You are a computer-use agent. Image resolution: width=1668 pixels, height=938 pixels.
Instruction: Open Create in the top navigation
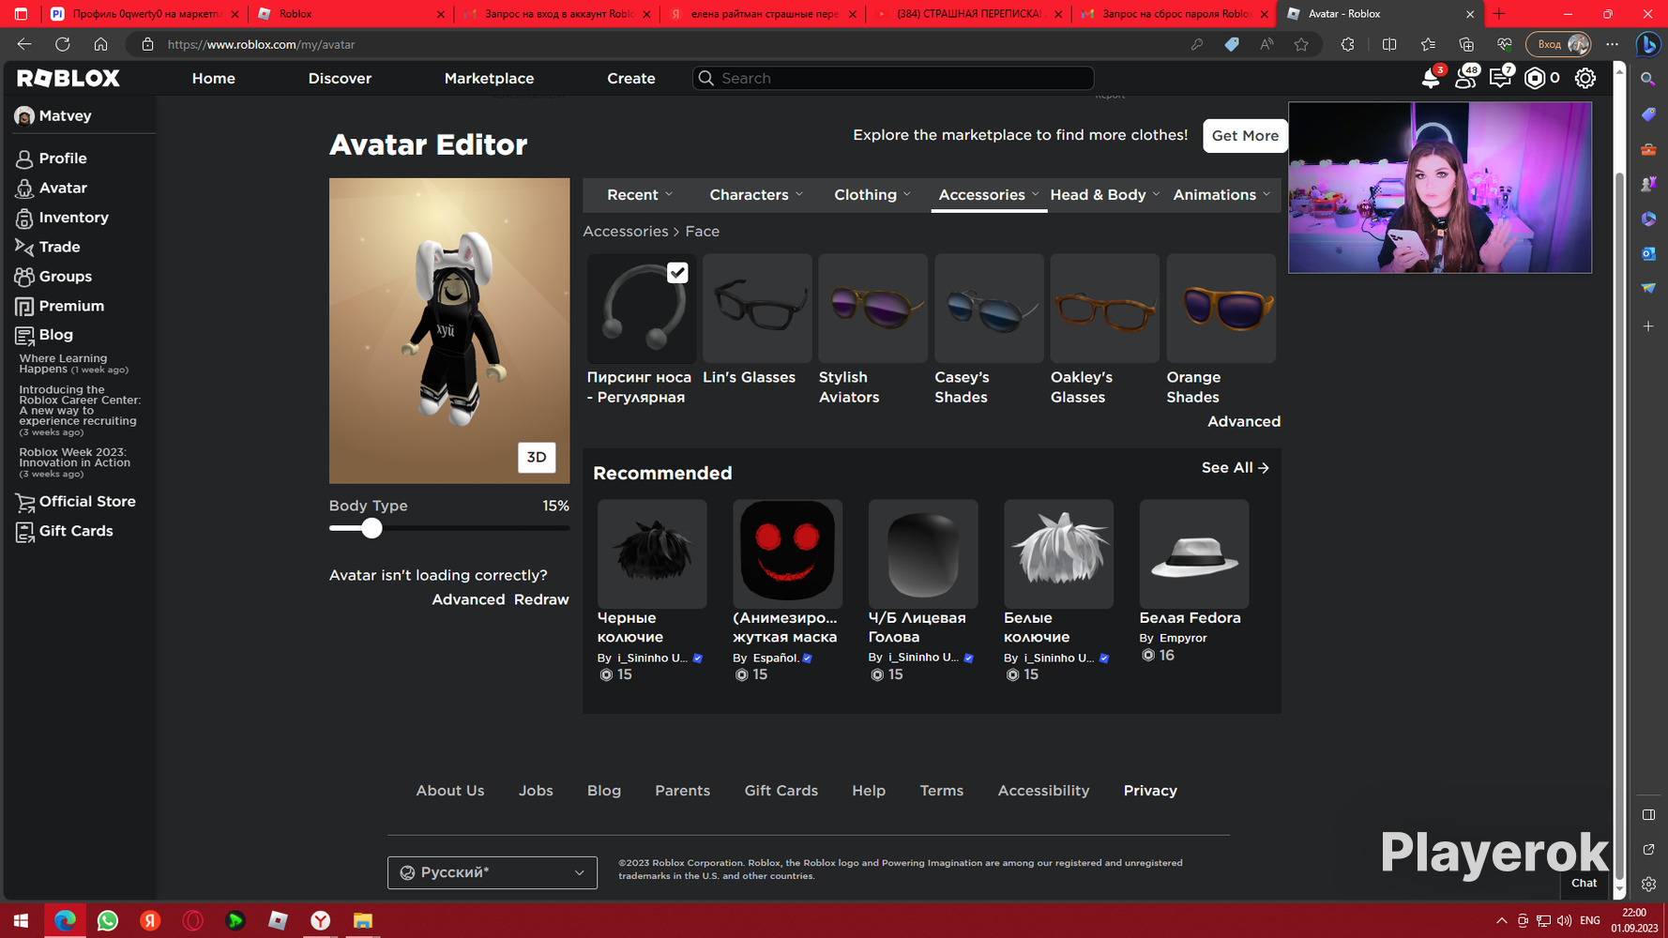pyautogui.click(x=631, y=79)
